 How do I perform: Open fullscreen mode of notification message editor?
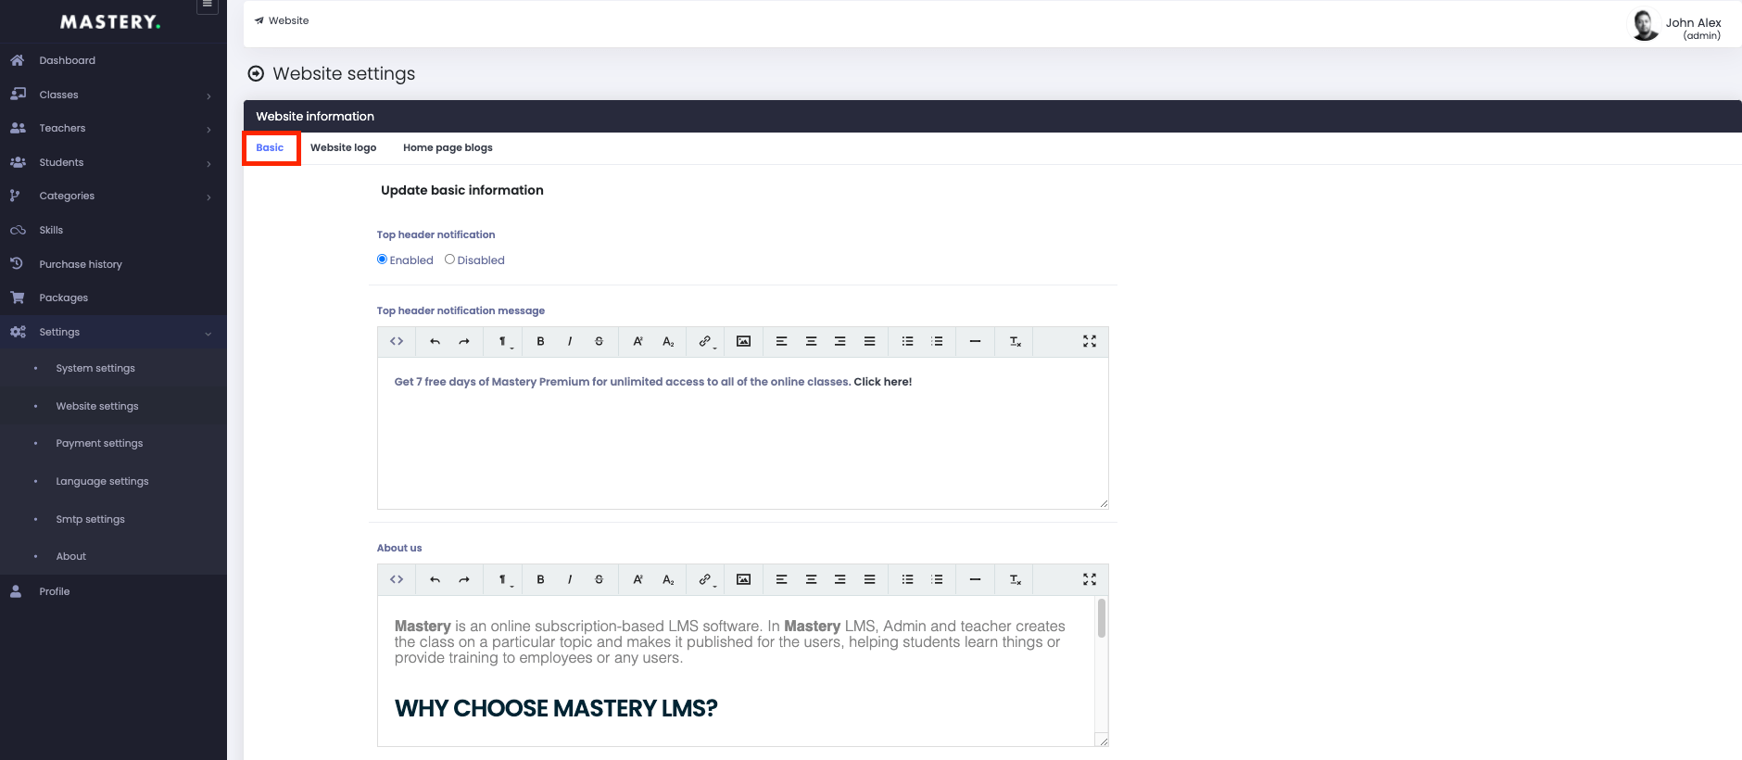coord(1090,341)
